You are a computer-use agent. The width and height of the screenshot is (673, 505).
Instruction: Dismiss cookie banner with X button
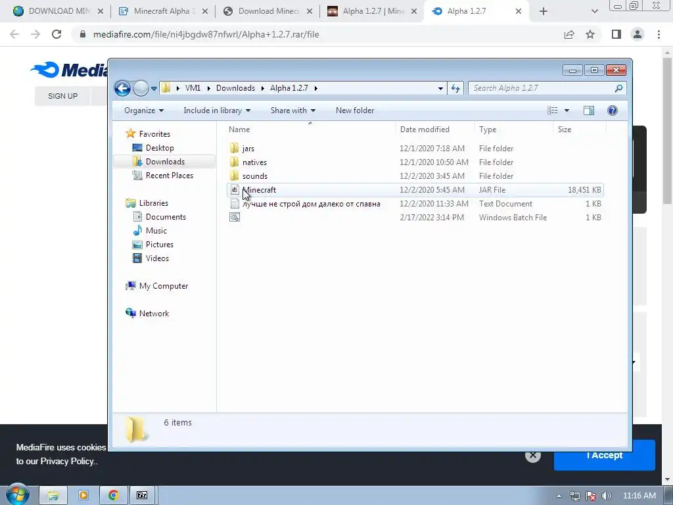532,456
